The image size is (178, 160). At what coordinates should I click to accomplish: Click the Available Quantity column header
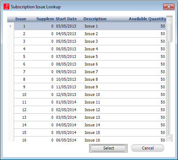coord(147,19)
